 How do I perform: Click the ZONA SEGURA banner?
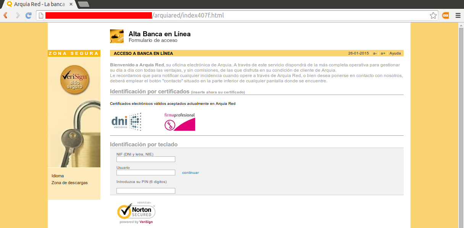point(74,53)
